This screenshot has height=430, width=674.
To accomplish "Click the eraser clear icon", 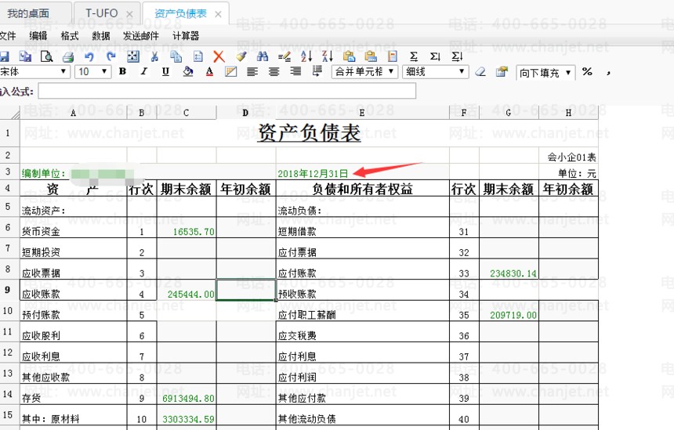I will point(480,72).
